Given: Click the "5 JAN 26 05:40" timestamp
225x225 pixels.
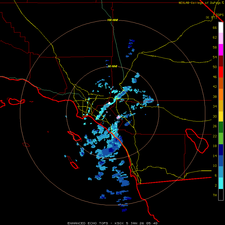Looking at the screenshot, I should pos(142,223).
